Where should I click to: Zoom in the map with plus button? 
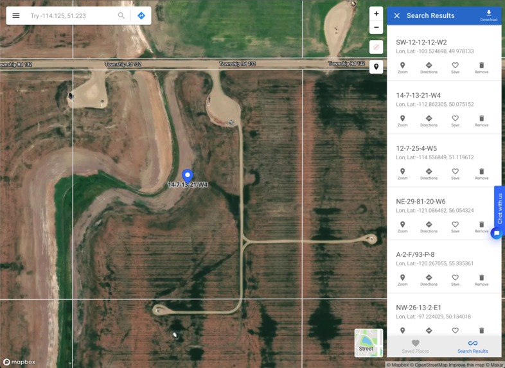(376, 13)
